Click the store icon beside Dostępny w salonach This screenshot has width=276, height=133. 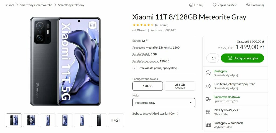pyautogui.click(x=208, y=125)
